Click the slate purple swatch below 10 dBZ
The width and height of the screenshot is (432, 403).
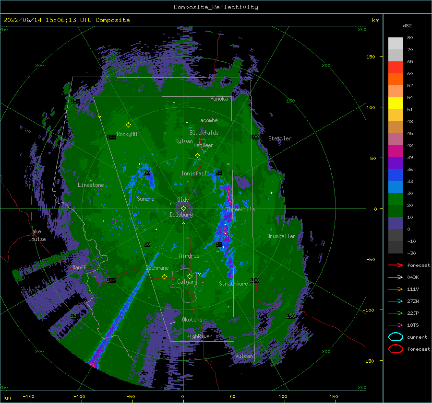tap(396, 223)
